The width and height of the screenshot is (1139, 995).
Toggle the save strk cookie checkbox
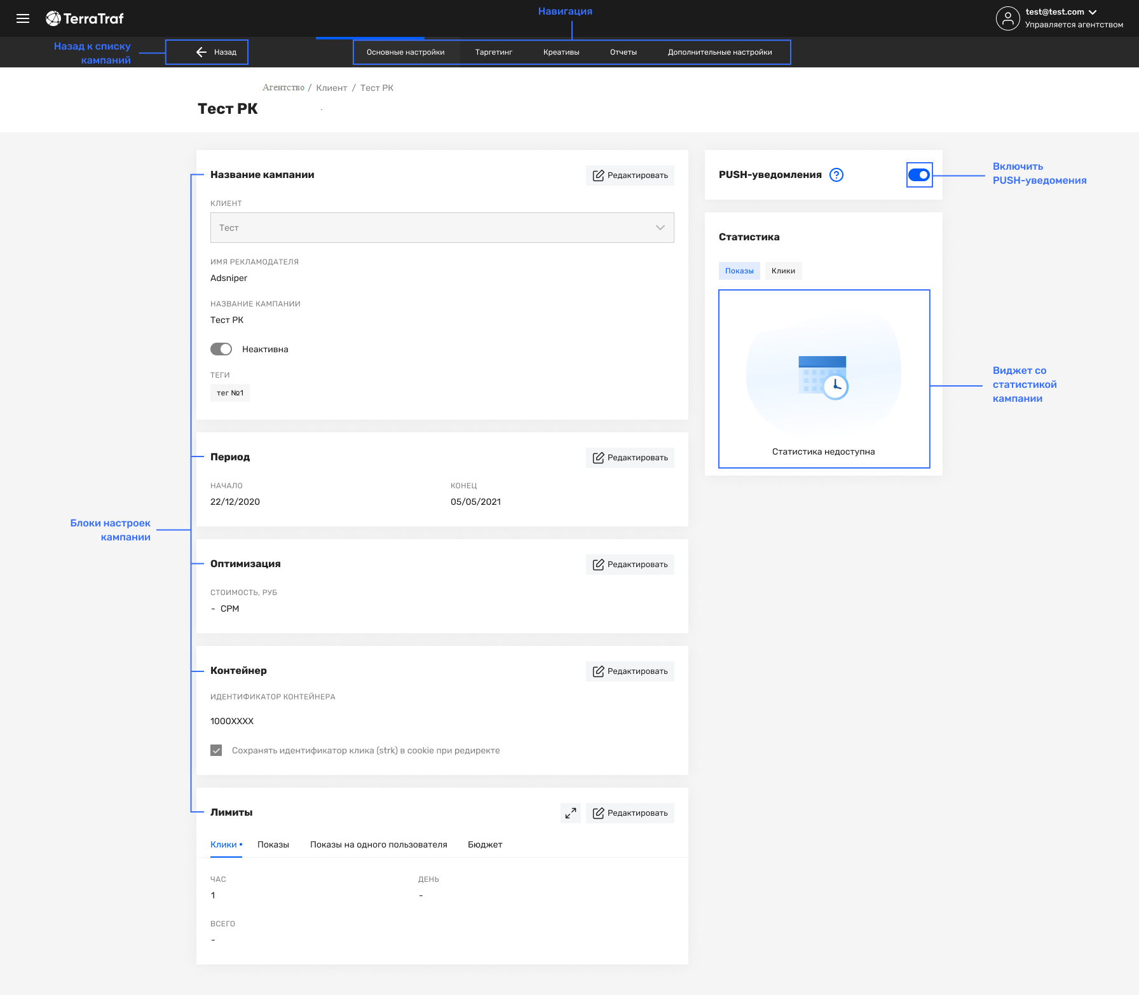pos(216,750)
